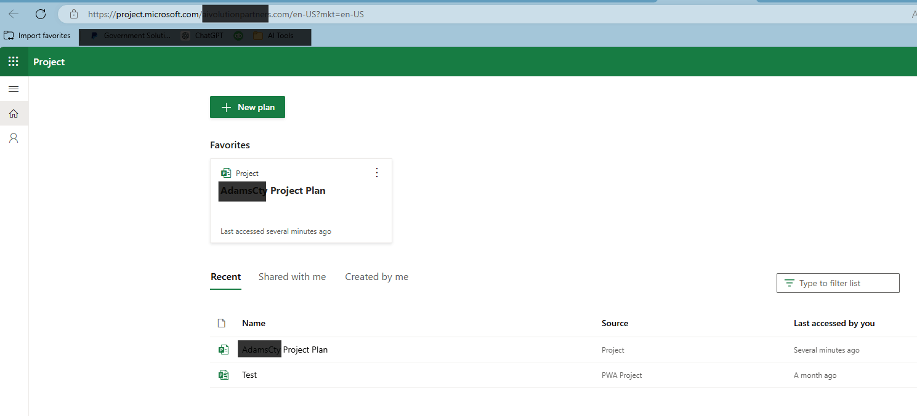The height and width of the screenshot is (416, 917).
Task: Click the file type column header icon
Action: (x=222, y=323)
